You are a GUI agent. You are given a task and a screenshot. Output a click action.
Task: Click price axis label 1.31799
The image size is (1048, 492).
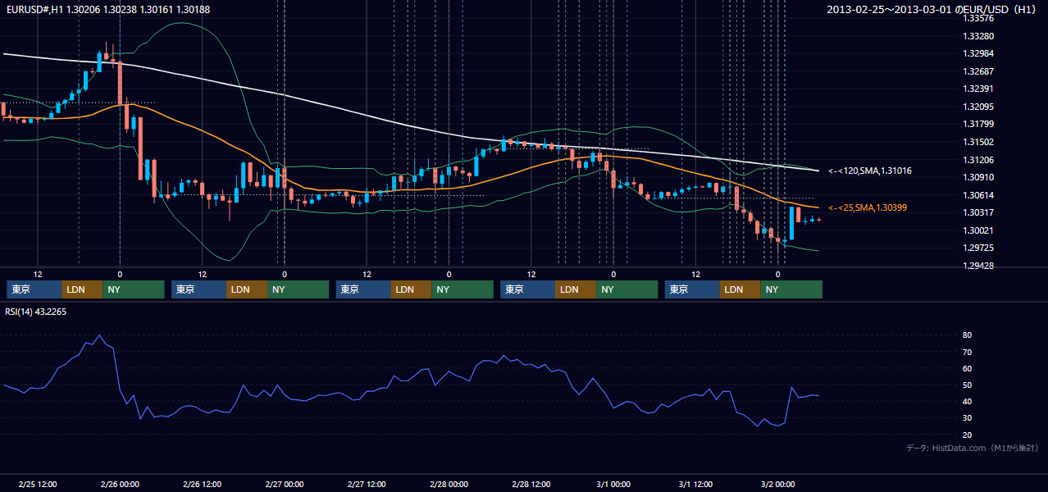pyautogui.click(x=978, y=124)
